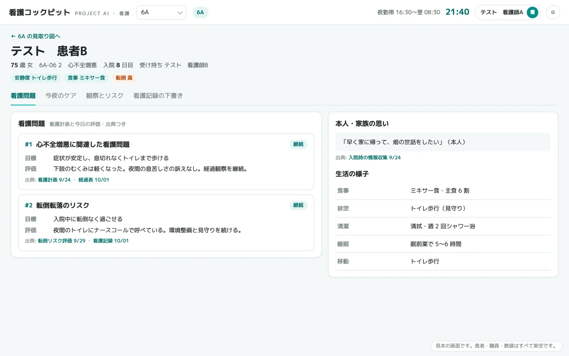Click the 生活の様子 heading
The height and width of the screenshot is (356, 569).
(352, 174)
